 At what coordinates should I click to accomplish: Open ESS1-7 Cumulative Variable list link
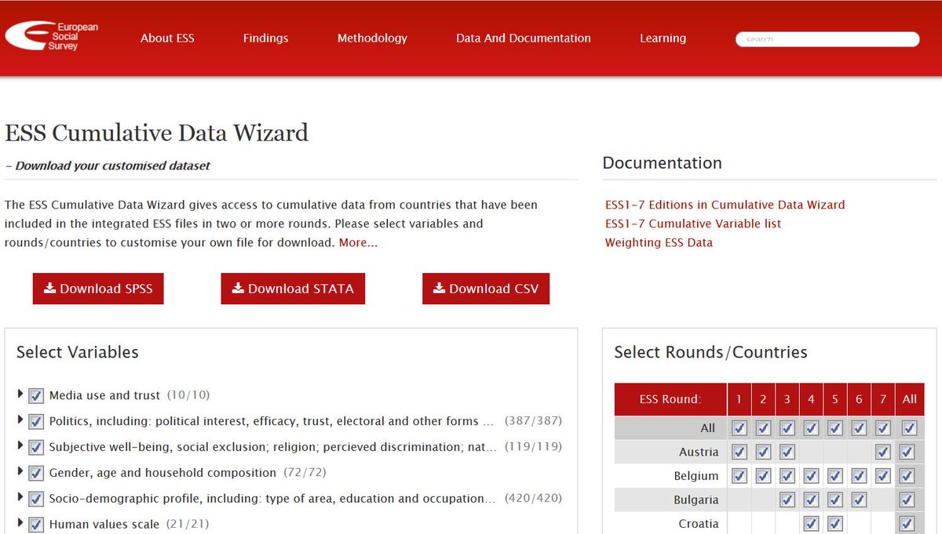pyautogui.click(x=693, y=223)
